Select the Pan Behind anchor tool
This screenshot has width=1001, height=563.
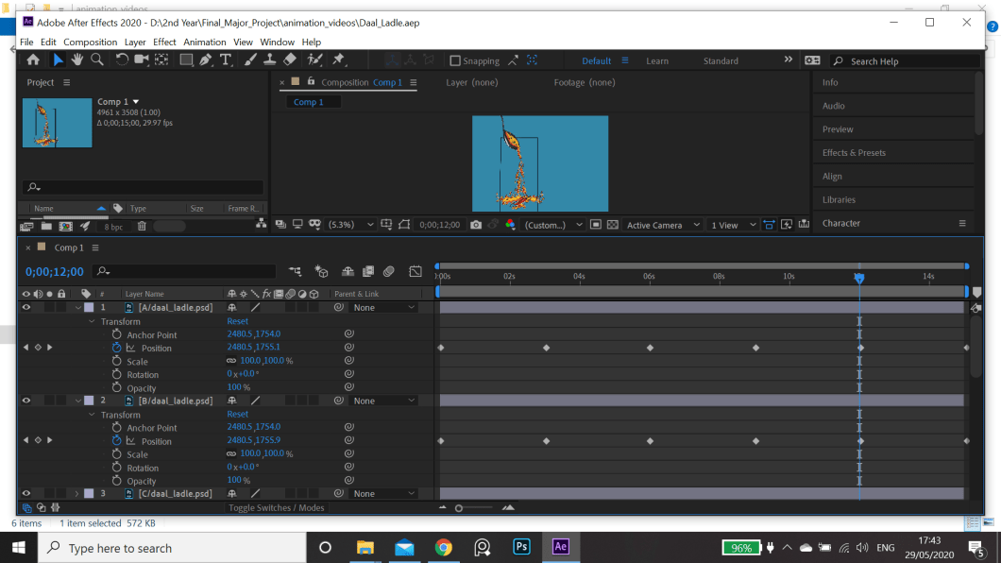pyautogui.click(x=162, y=60)
